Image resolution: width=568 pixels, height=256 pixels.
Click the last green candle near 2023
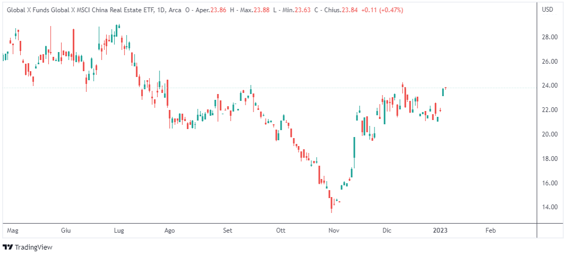(443, 92)
